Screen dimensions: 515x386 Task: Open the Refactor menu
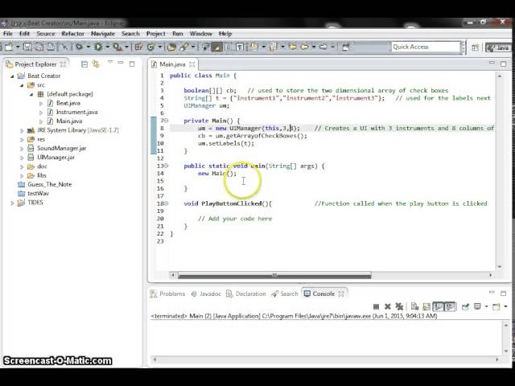[72, 34]
